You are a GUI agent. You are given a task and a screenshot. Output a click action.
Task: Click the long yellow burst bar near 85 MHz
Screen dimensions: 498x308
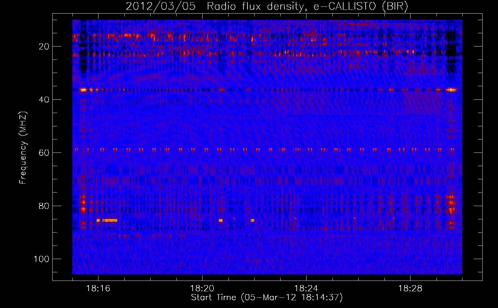point(110,220)
